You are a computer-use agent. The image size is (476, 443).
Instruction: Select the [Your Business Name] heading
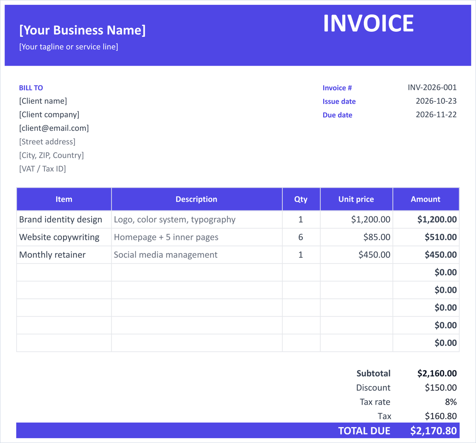(x=82, y=30)
